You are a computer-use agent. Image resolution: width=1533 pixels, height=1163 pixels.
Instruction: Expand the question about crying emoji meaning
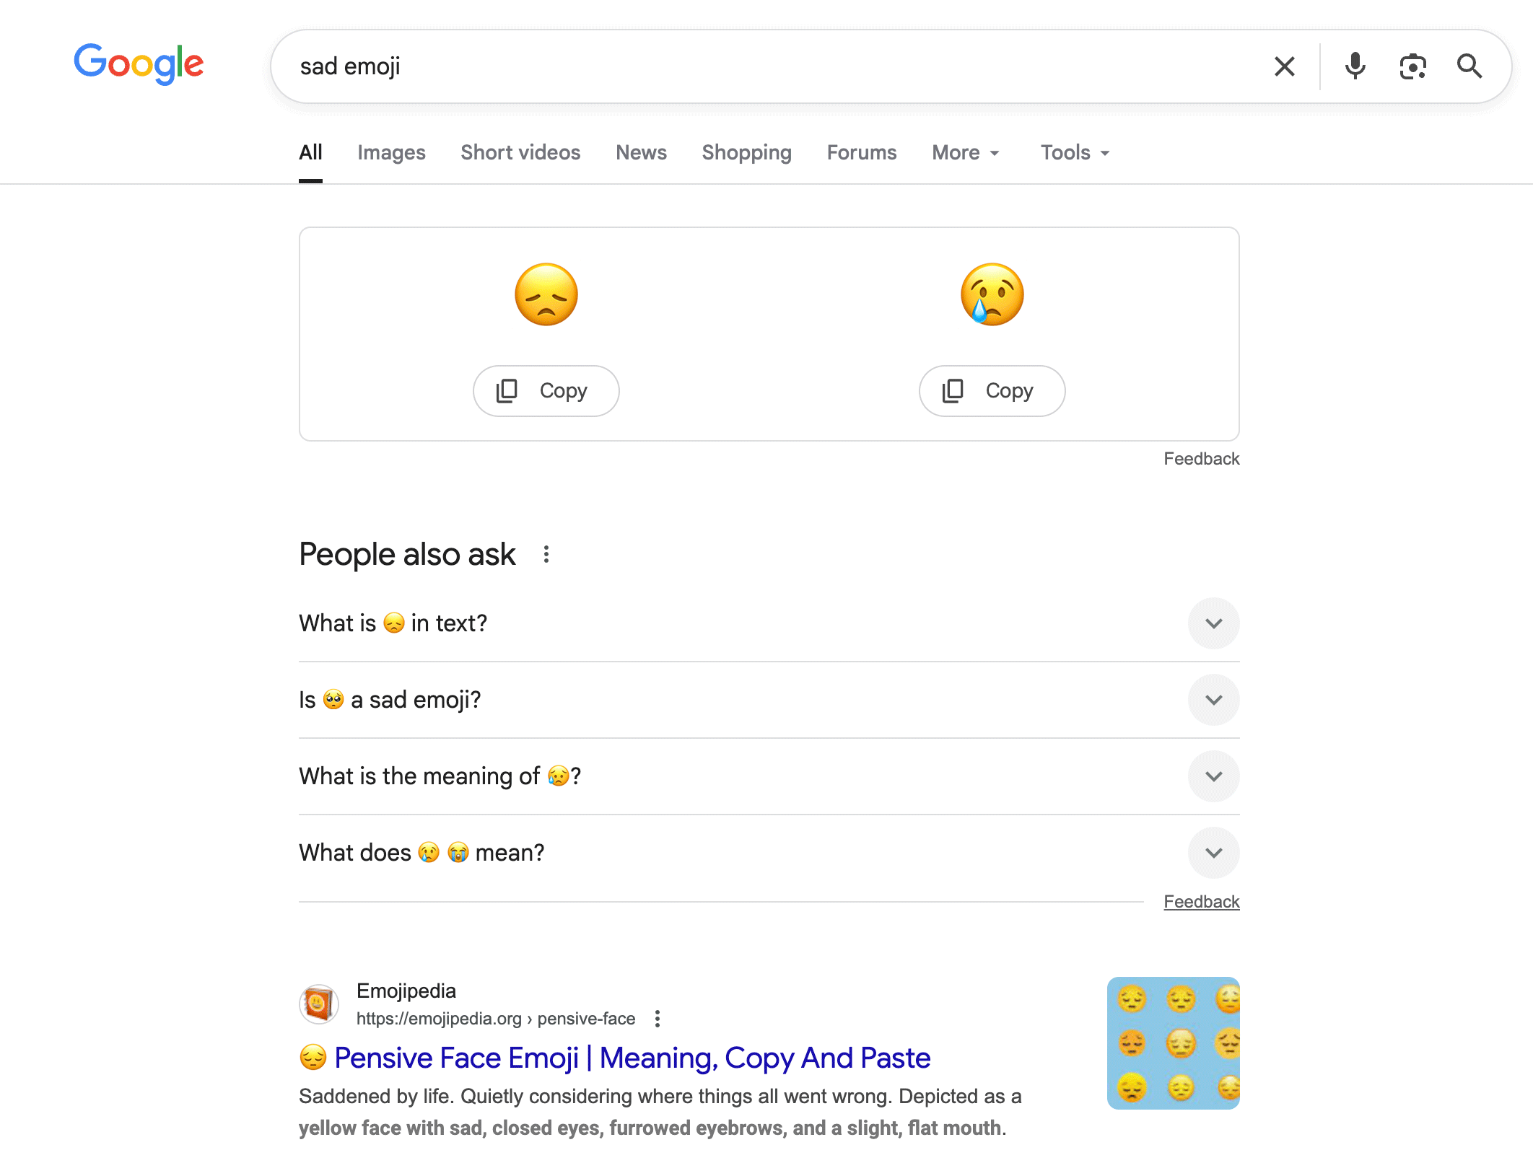point(1213,777)
